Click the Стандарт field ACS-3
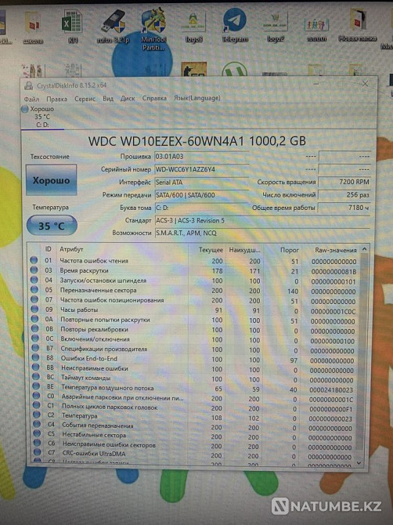 coord(262,221)
